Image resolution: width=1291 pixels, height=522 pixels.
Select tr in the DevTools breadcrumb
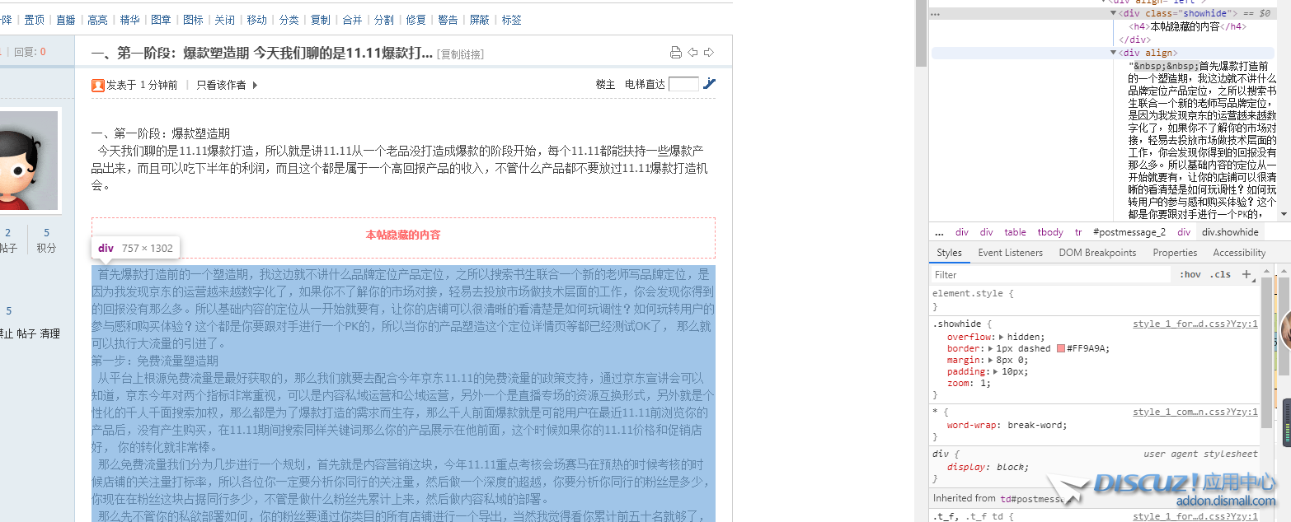coord(1078,232)
